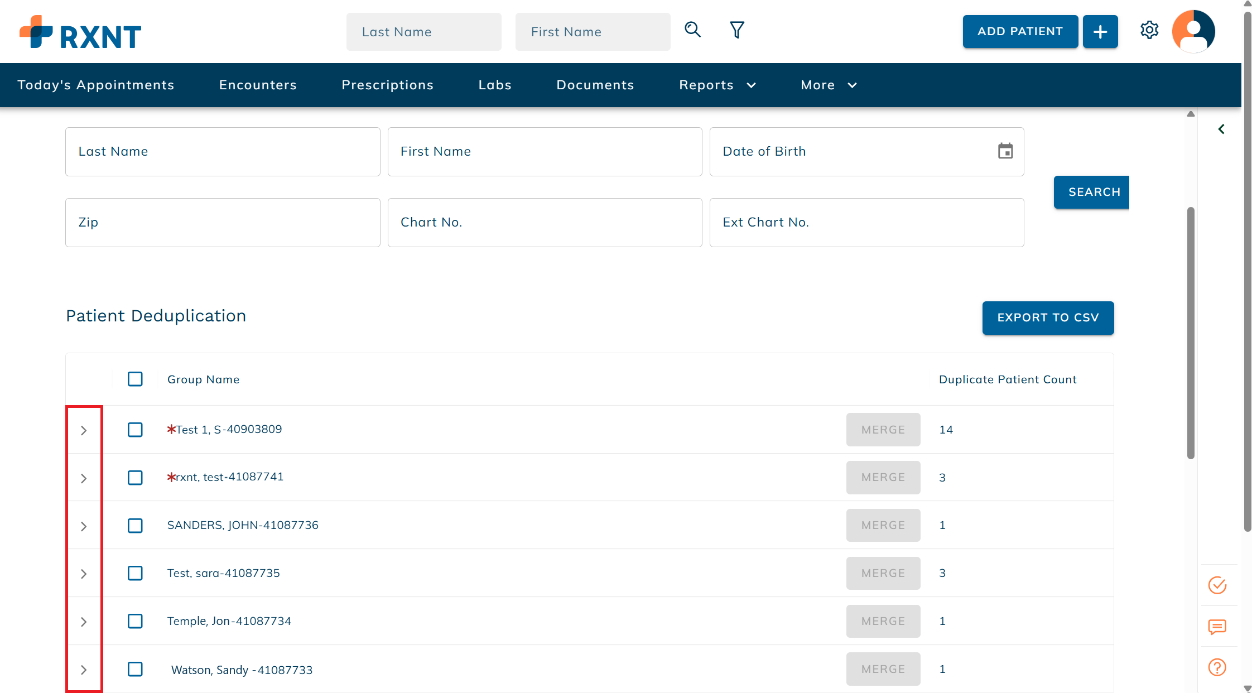Click the plus quick-add icon button
This screenshot has height=693, width=1252.
pos(1100,32)
